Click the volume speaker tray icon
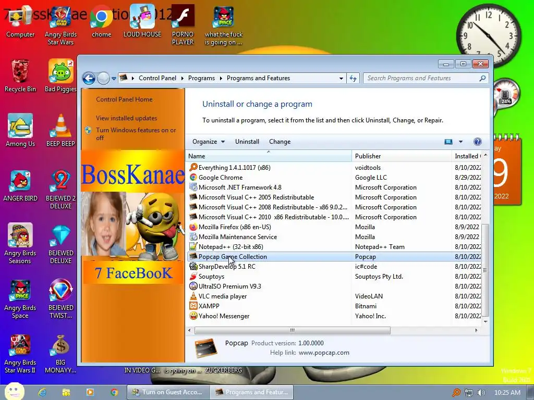The image size is (534, 400). pos(481,393)
